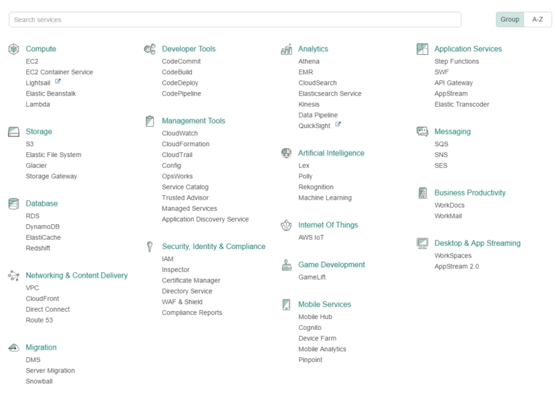Click the external link icon beside QuickSight
Screen dimensions: 555x400
tap(338, 124)
